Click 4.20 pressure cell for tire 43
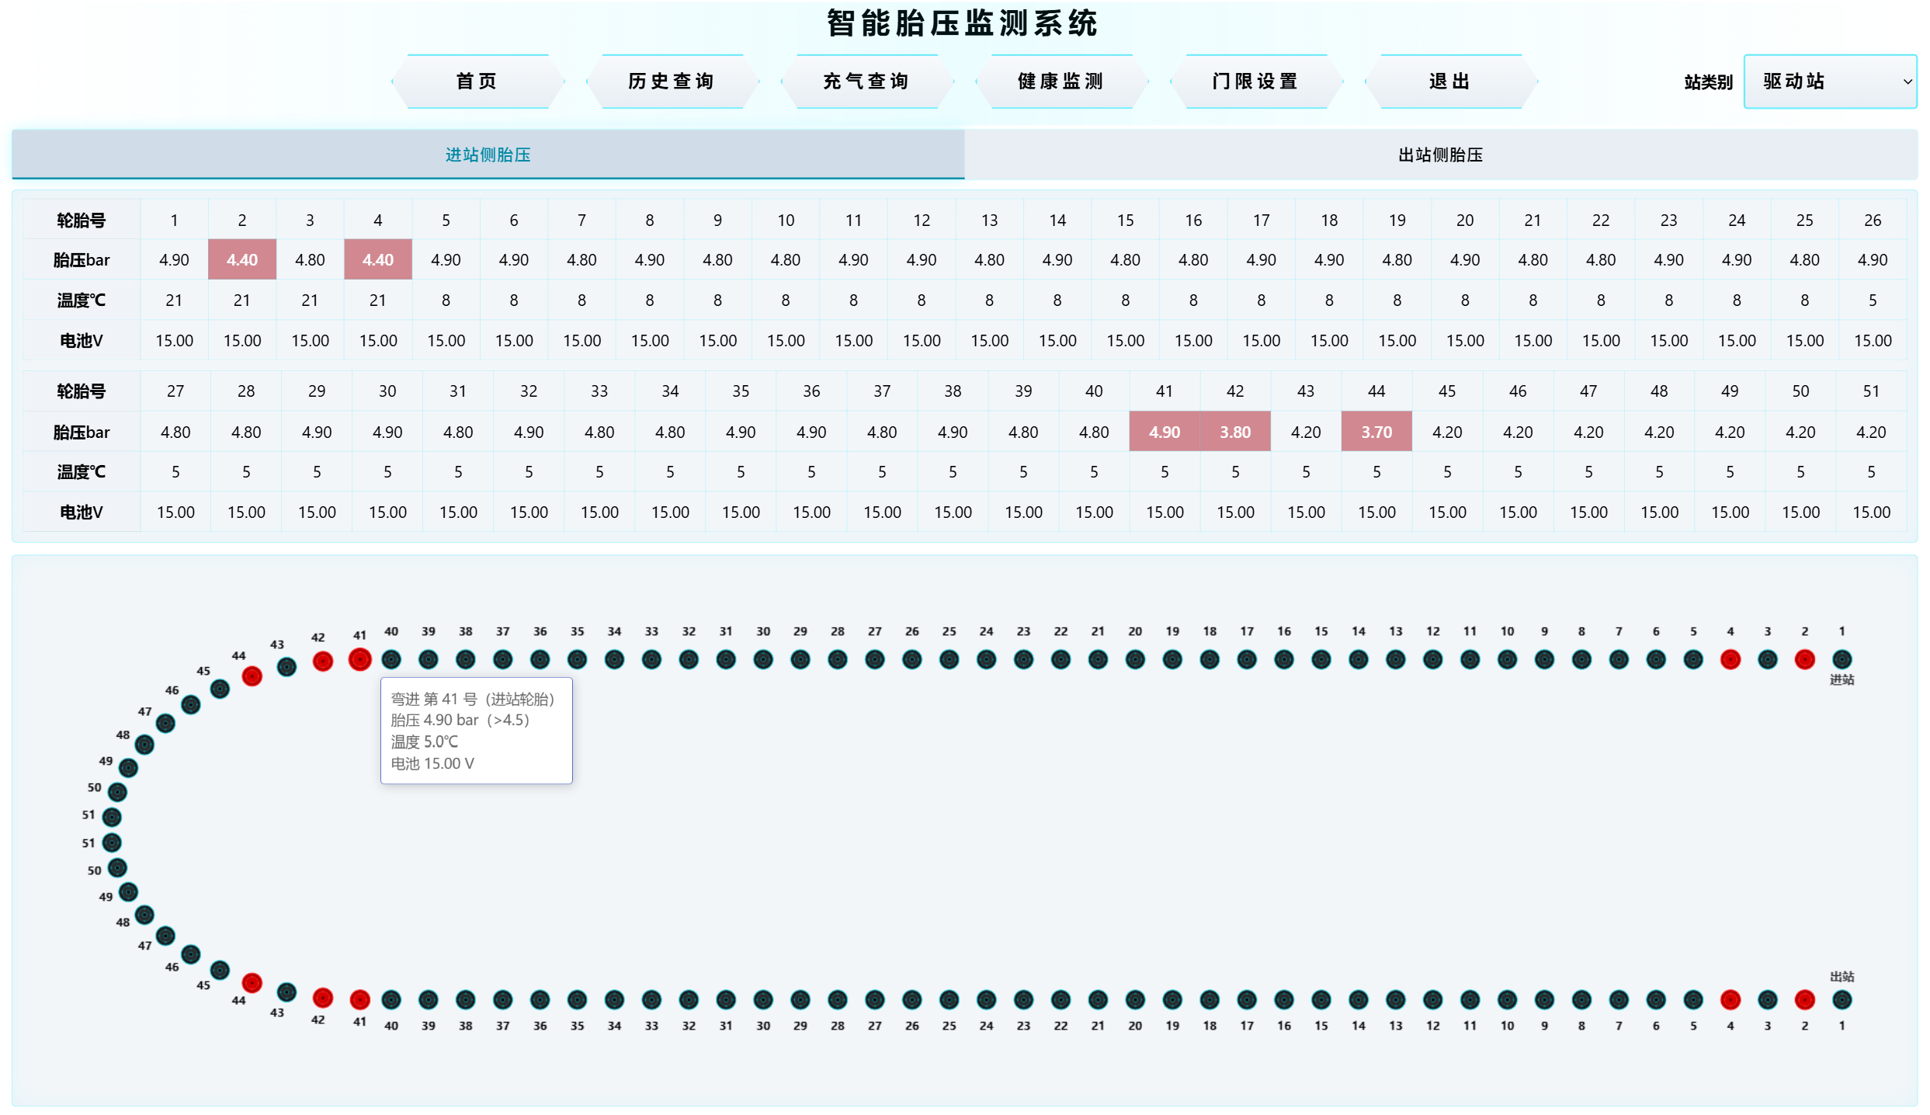This screenshot has width=1930, height=1115. coord(1306,432)
